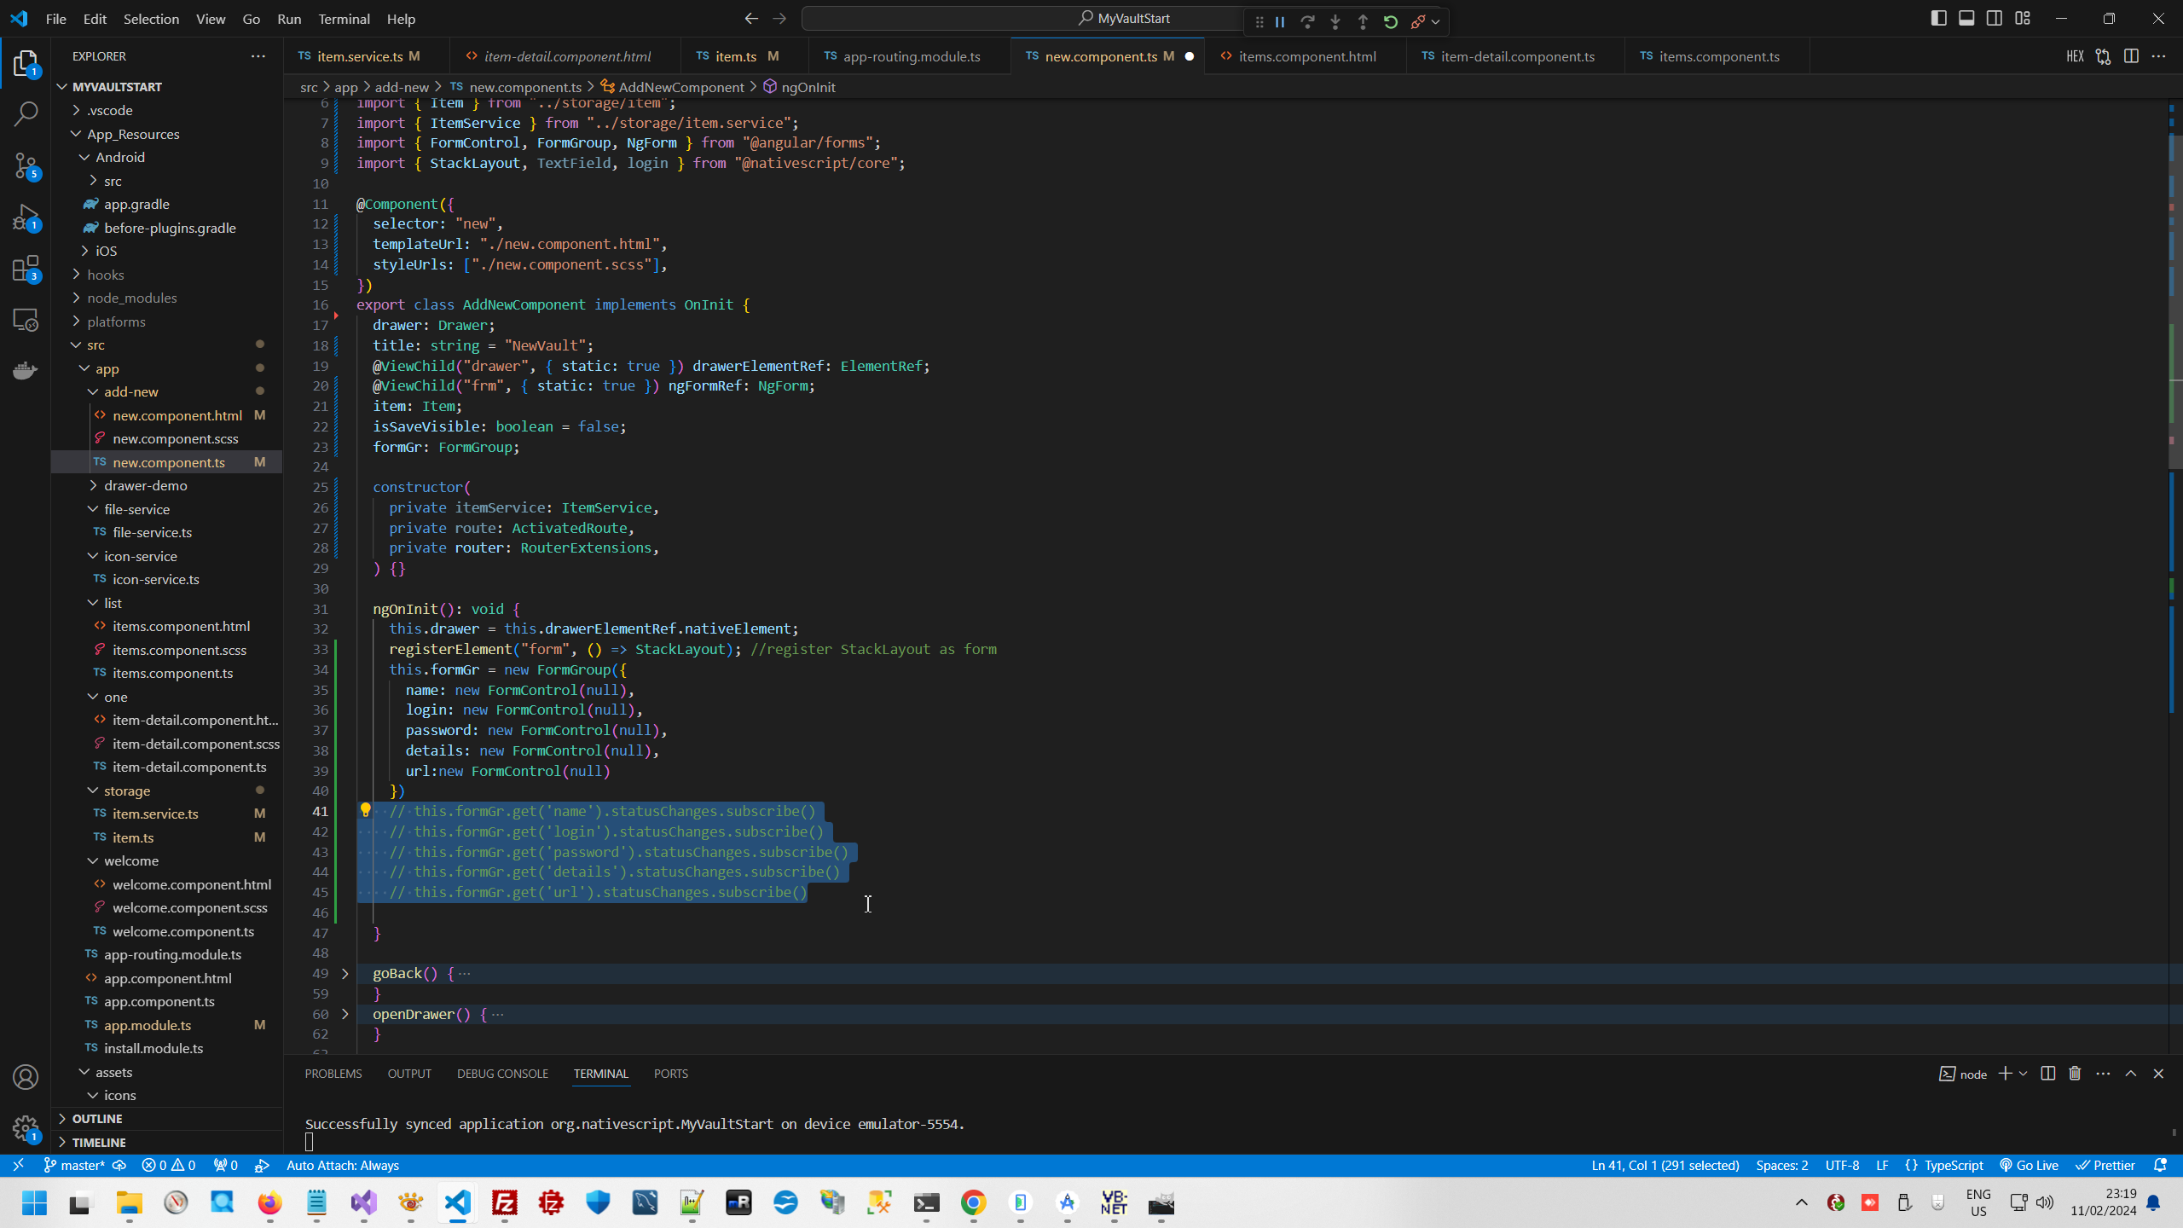Toggle the primary side bar layout
The height and width of the screenshot is (1228, 2183).
coord(1938,19)
